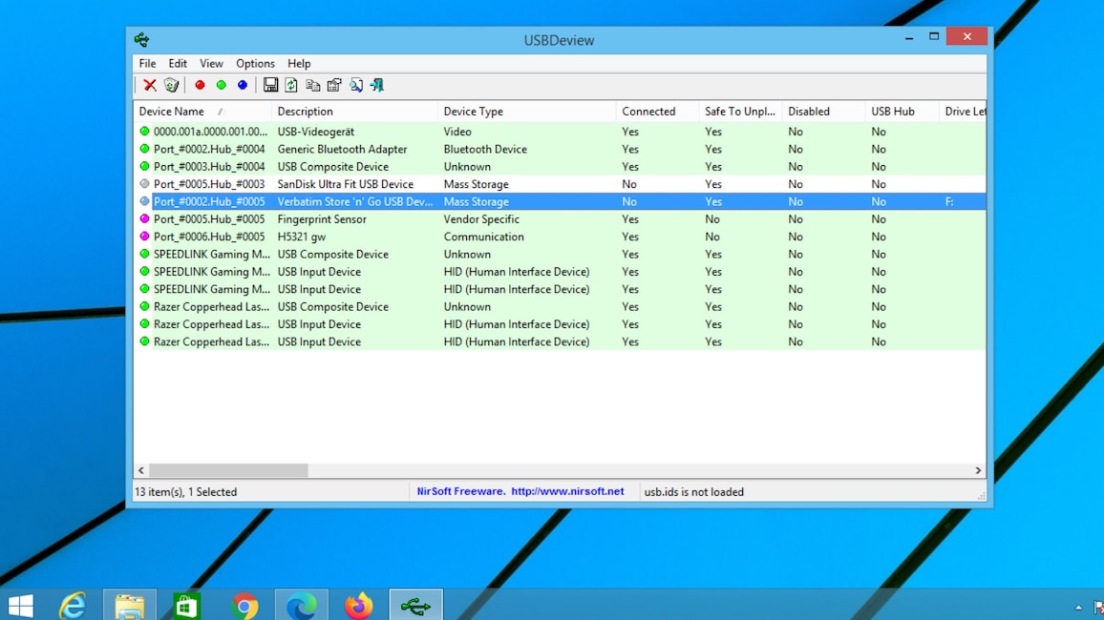Image resolution: width=1104 pixels, height=620 pixels.
Task: Click the refresh toolbar icon
Action: tap(291, 86)
